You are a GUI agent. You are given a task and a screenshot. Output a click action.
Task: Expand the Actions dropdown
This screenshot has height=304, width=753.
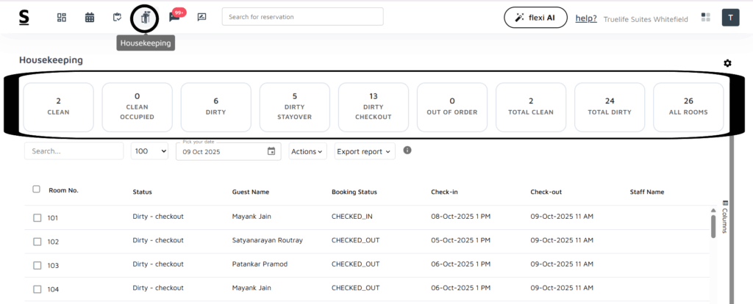click(x=307, y=151)
